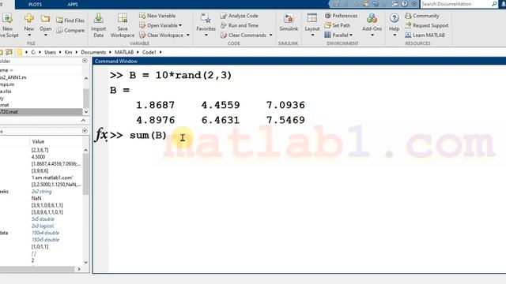Open Workspace panel actions menu
The height and width of the screenshot is (284, 506).
[x=85, y=131]
